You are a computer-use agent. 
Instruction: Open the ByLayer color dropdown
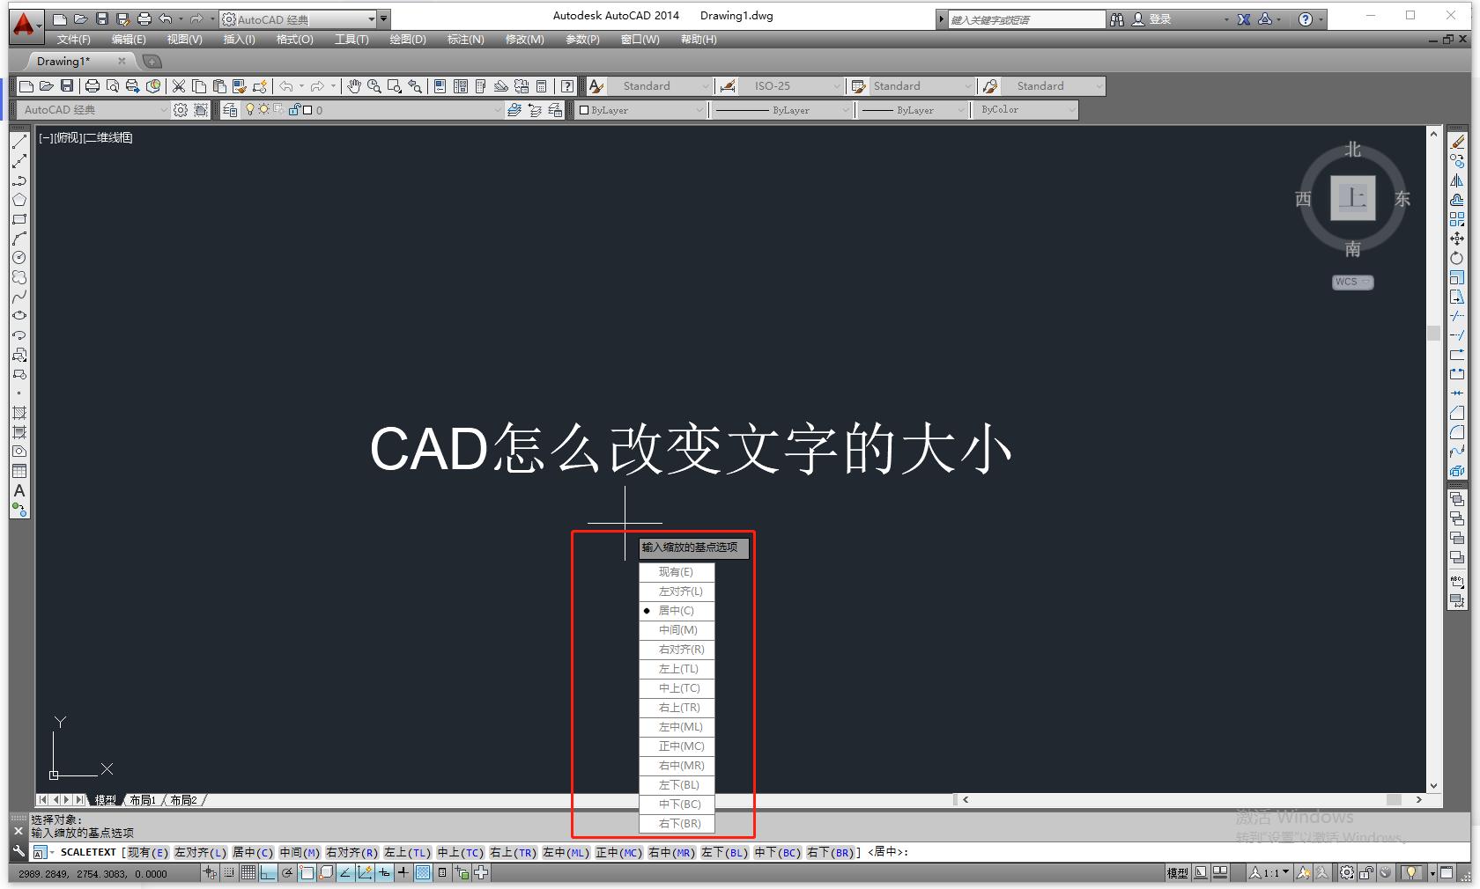tap(699, 110)
